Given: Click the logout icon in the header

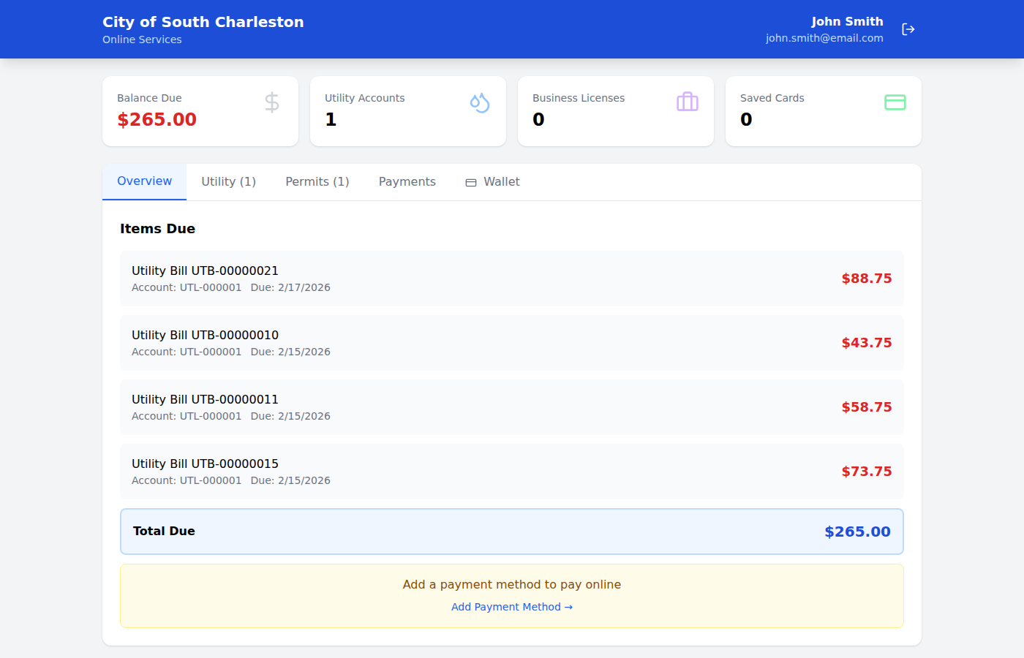Looking at the screenshot, I should 908,29.
